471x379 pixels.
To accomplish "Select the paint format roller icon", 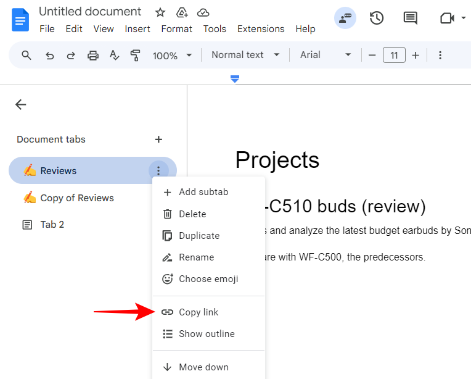I will [x=135, y=56].
